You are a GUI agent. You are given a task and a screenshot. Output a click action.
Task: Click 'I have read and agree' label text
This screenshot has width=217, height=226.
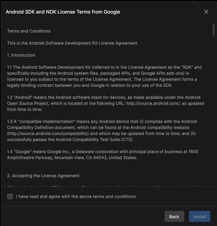coord(76,196)
